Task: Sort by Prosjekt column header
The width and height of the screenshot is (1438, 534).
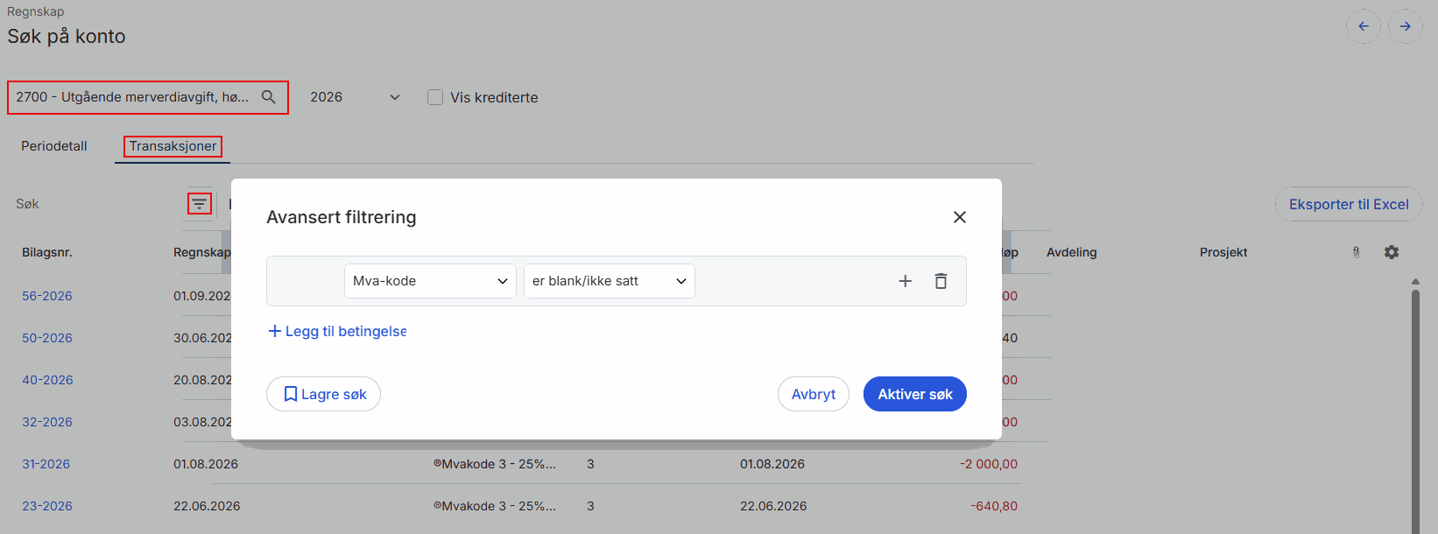Action: coord(1223,252)
